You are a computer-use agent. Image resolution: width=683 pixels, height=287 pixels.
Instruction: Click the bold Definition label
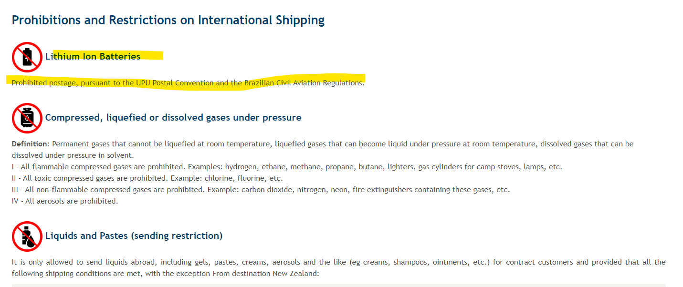tap(31, 144)
